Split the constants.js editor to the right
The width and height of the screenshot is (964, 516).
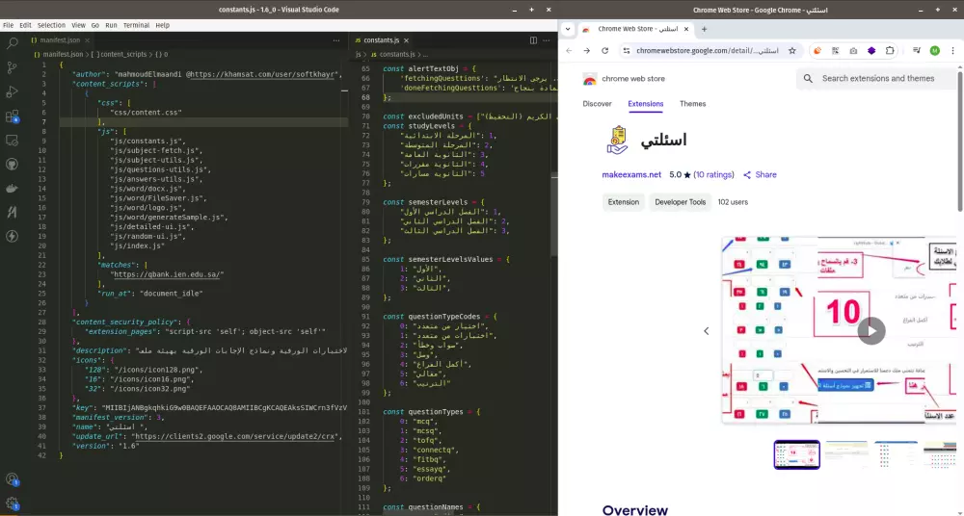533,40
